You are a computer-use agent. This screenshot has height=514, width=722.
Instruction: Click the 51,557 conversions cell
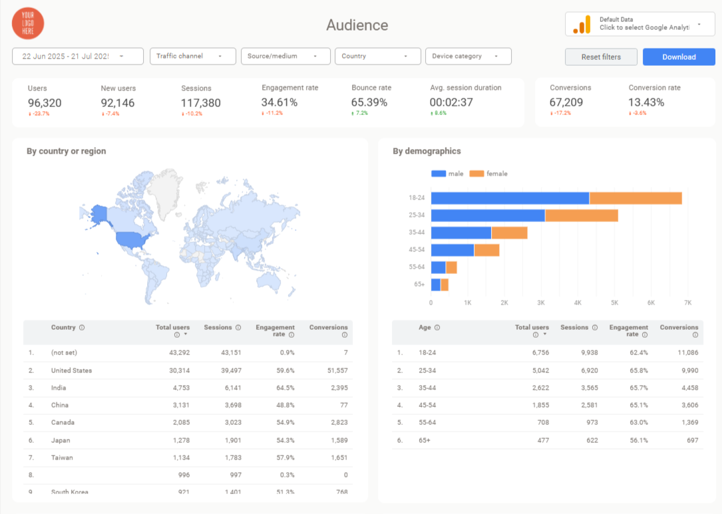337,370
